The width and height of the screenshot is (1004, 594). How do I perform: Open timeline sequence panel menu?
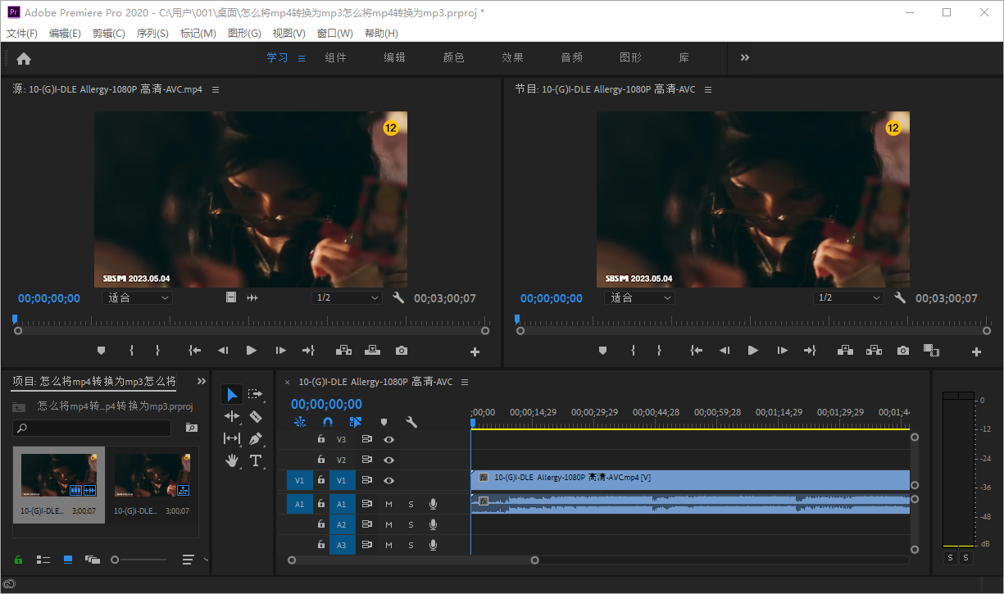(465, 382)
